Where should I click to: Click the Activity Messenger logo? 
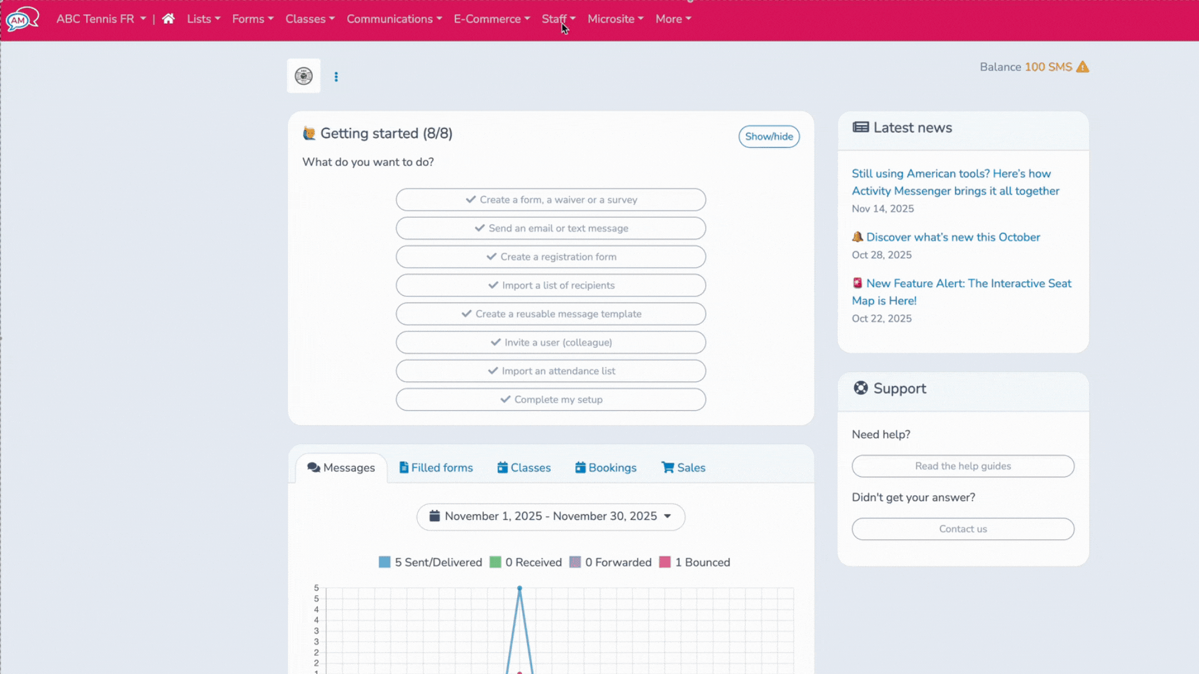(x=22, y=19)
